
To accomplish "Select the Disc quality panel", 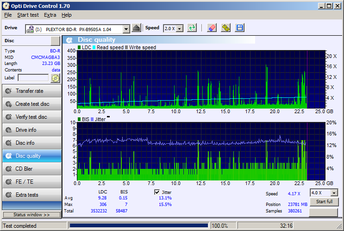I will pos(32,156).
